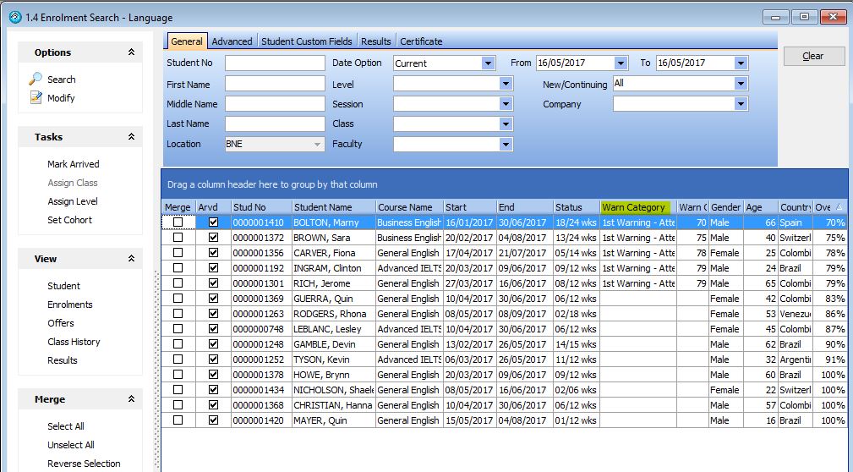Expand the Faculty dropdown list
This screenshot has height=472, width=853.
(506, 145)
